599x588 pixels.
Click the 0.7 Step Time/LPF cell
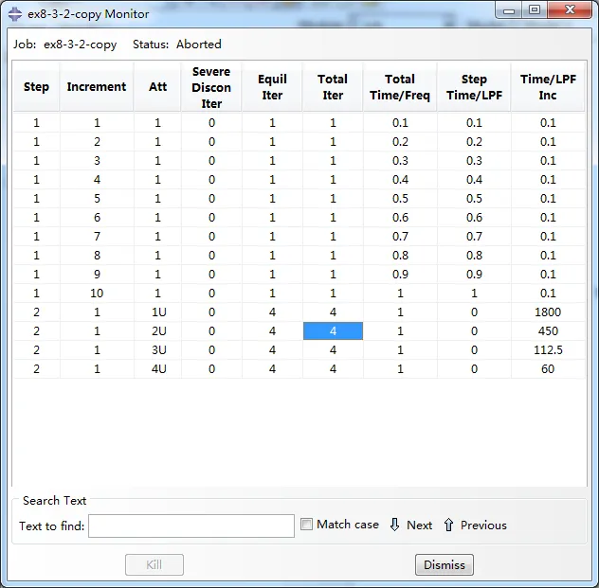click(x=474, y=236)
